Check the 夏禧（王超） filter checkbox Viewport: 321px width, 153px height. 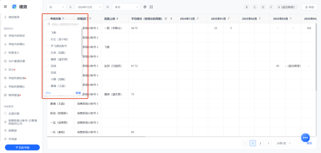48,86
